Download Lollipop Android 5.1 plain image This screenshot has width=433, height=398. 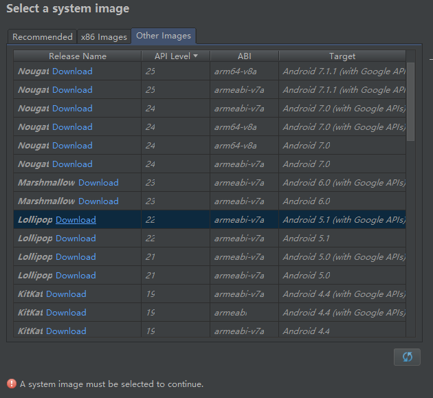click(76, 238)
